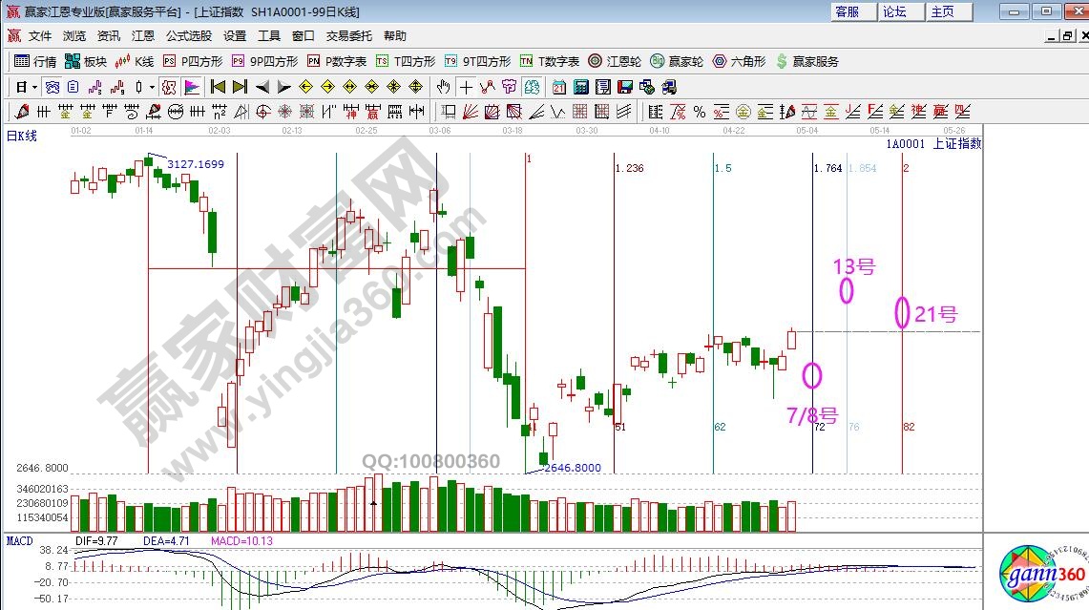Viewport: 1089px width, 610px height.
Task: Open the 工具 menu
Action: pyautogui.click(x=269, y=36)
